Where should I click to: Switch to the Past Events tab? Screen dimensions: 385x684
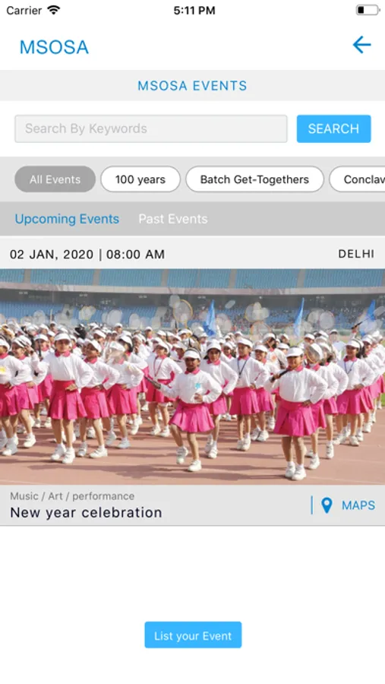(x=173, y=219)
